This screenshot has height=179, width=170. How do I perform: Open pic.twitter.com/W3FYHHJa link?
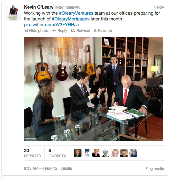51,25
